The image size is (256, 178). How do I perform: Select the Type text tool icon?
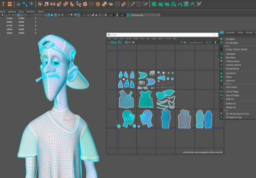pyautogui.click(x=3, y=4)
